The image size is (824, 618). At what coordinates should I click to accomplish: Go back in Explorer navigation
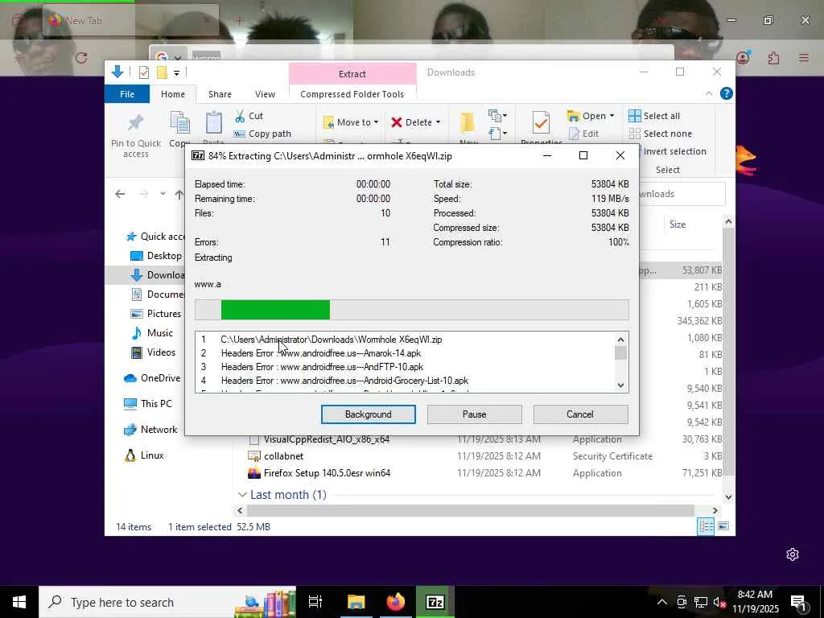click(x=120, y=194)
